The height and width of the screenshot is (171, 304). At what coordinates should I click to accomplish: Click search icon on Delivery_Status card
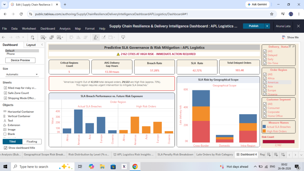pos(294,47)
